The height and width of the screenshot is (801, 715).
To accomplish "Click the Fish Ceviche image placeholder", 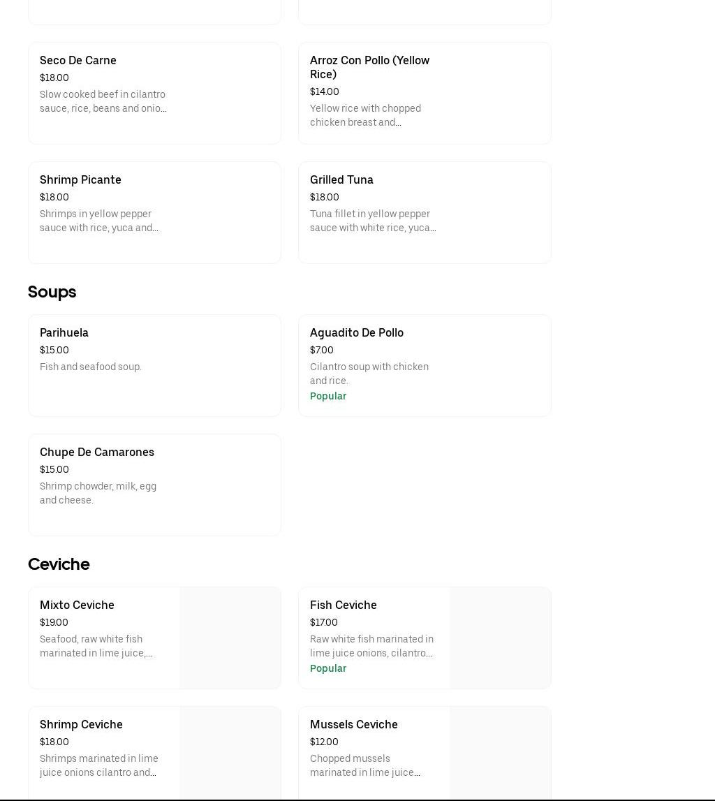I will 500,638.
